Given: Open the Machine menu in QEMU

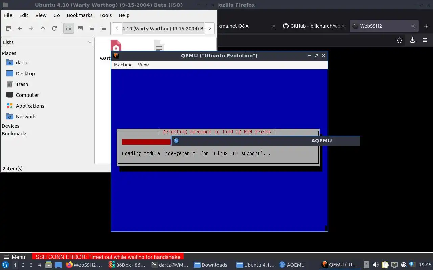Looking at the screenshot, I should pos(123,65).
